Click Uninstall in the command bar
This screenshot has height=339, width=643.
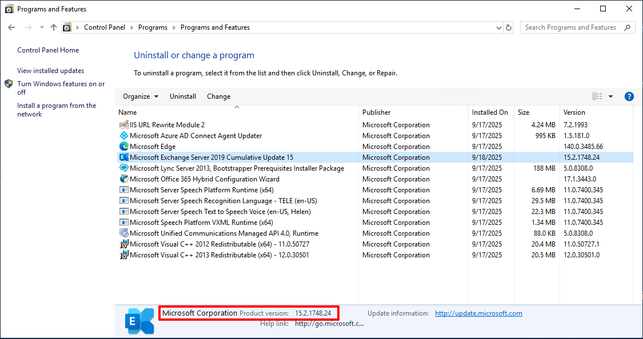(x=183, y=96)
